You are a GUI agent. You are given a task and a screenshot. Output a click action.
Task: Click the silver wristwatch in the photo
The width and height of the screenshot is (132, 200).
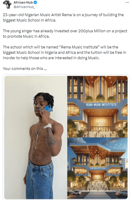point(47,126)
